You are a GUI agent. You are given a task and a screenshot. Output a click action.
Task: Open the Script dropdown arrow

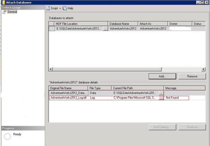60,8
